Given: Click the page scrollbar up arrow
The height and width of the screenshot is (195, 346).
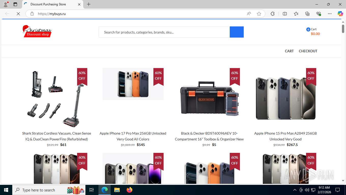Looking at the screenshot, I should pyautogui.click(x=343, y=22).
